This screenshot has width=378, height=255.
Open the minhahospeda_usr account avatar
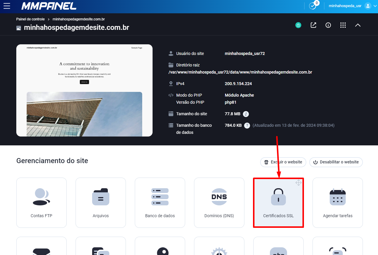[368, 6]
